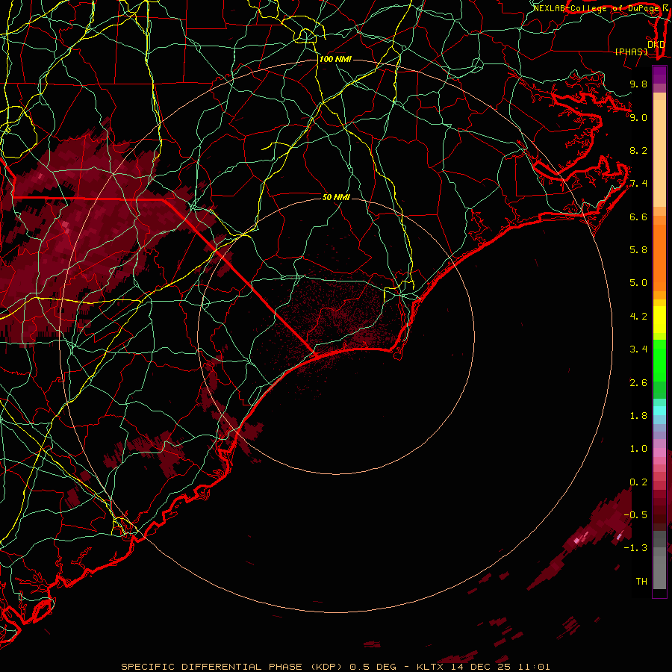Click the 5.8 value on the scale
The image size is (672, 672).
tap(638, 250)
